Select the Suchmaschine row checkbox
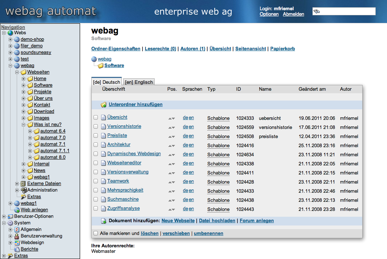 click(x=96, y=199)
